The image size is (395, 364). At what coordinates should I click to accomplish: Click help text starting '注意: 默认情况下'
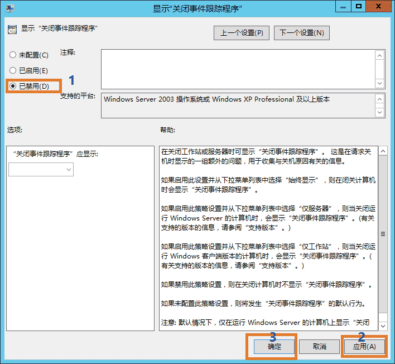click(x=265, y=322)
